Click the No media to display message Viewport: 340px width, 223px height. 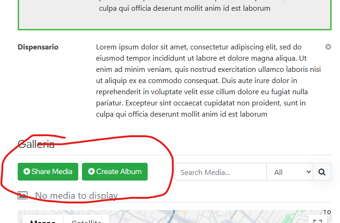click(x=77, y=195)
